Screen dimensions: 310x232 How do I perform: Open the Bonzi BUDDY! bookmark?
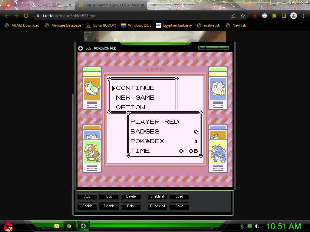[101, 25]
